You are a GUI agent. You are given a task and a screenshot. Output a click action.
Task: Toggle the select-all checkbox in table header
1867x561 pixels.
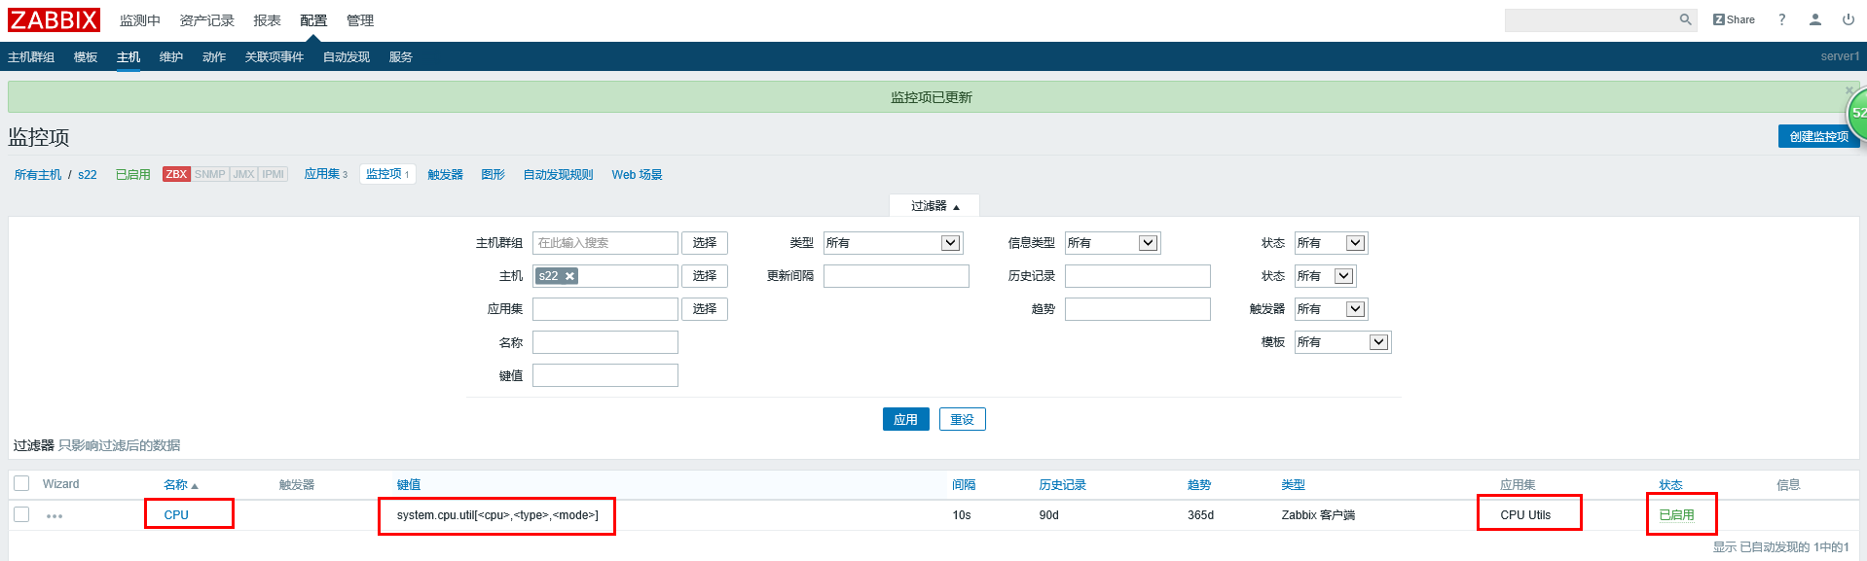pos(21,483)
